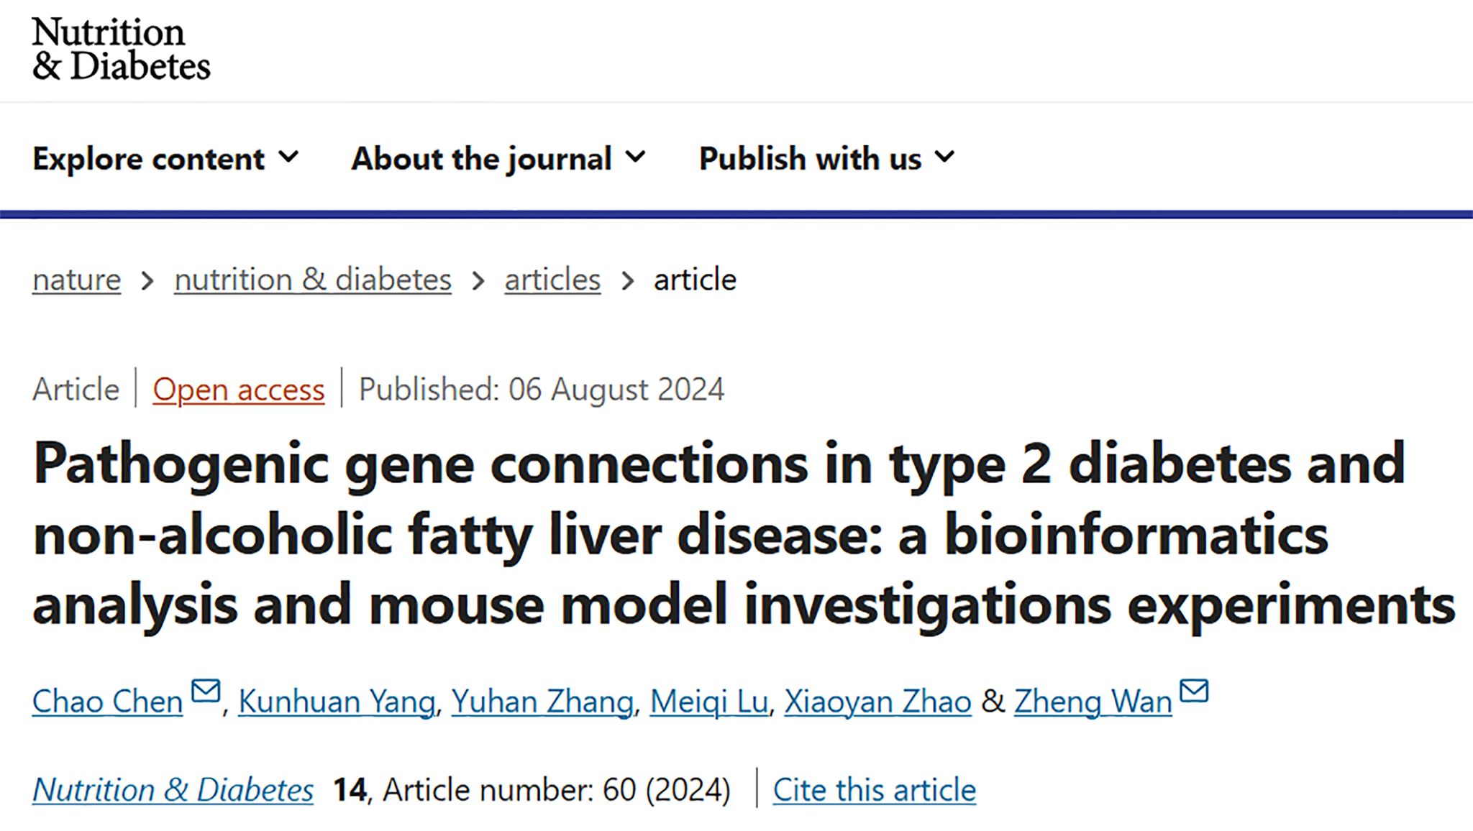View author Yuhan Zhang's details
This screenshot has width=1473, height=831.
coord(542,702)
